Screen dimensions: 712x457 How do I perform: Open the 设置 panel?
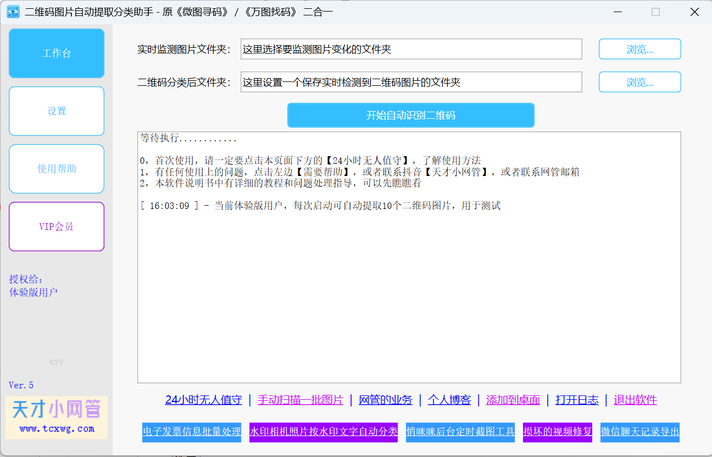click(56, 111)
